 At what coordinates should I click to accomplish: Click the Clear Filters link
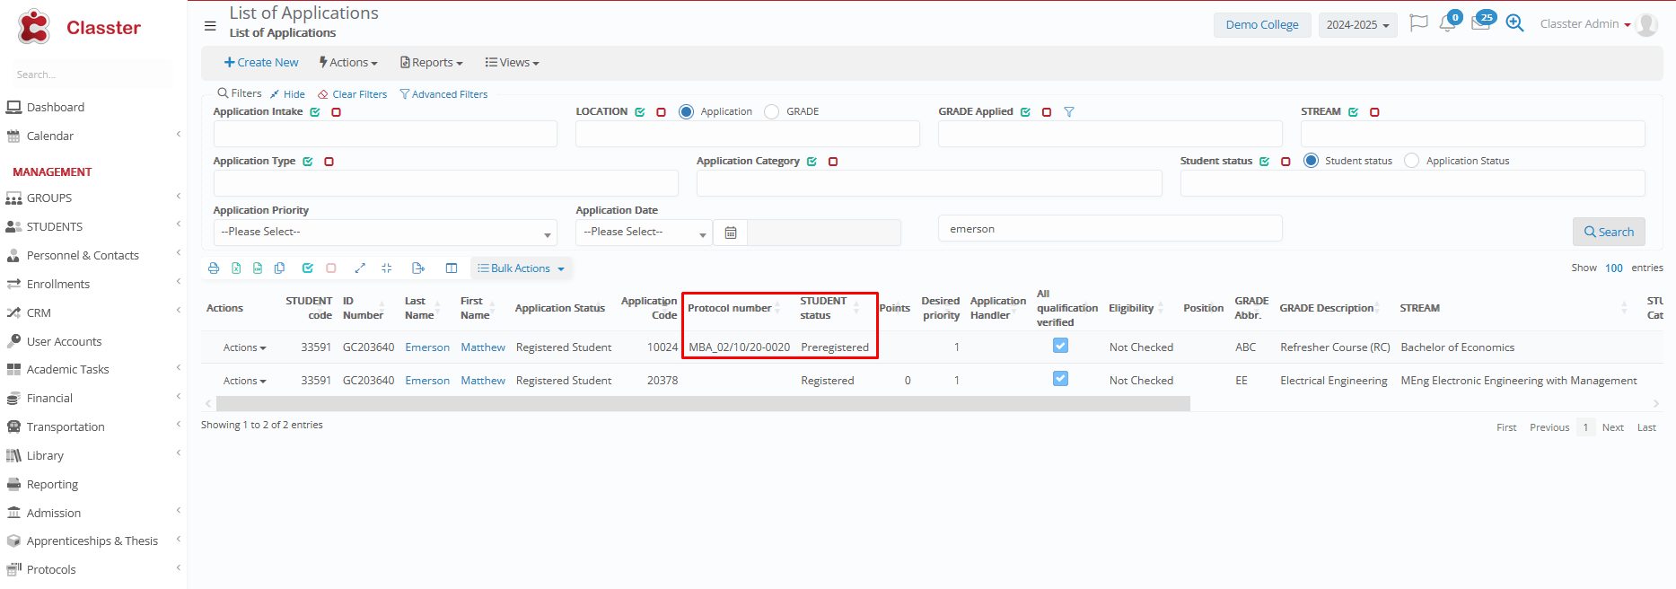(353, 94)
